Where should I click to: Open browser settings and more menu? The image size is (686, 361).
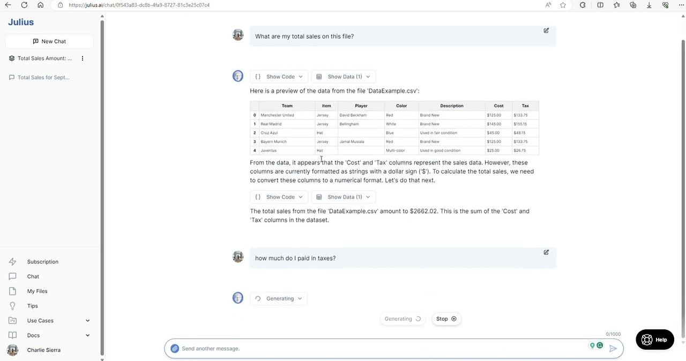681,5
